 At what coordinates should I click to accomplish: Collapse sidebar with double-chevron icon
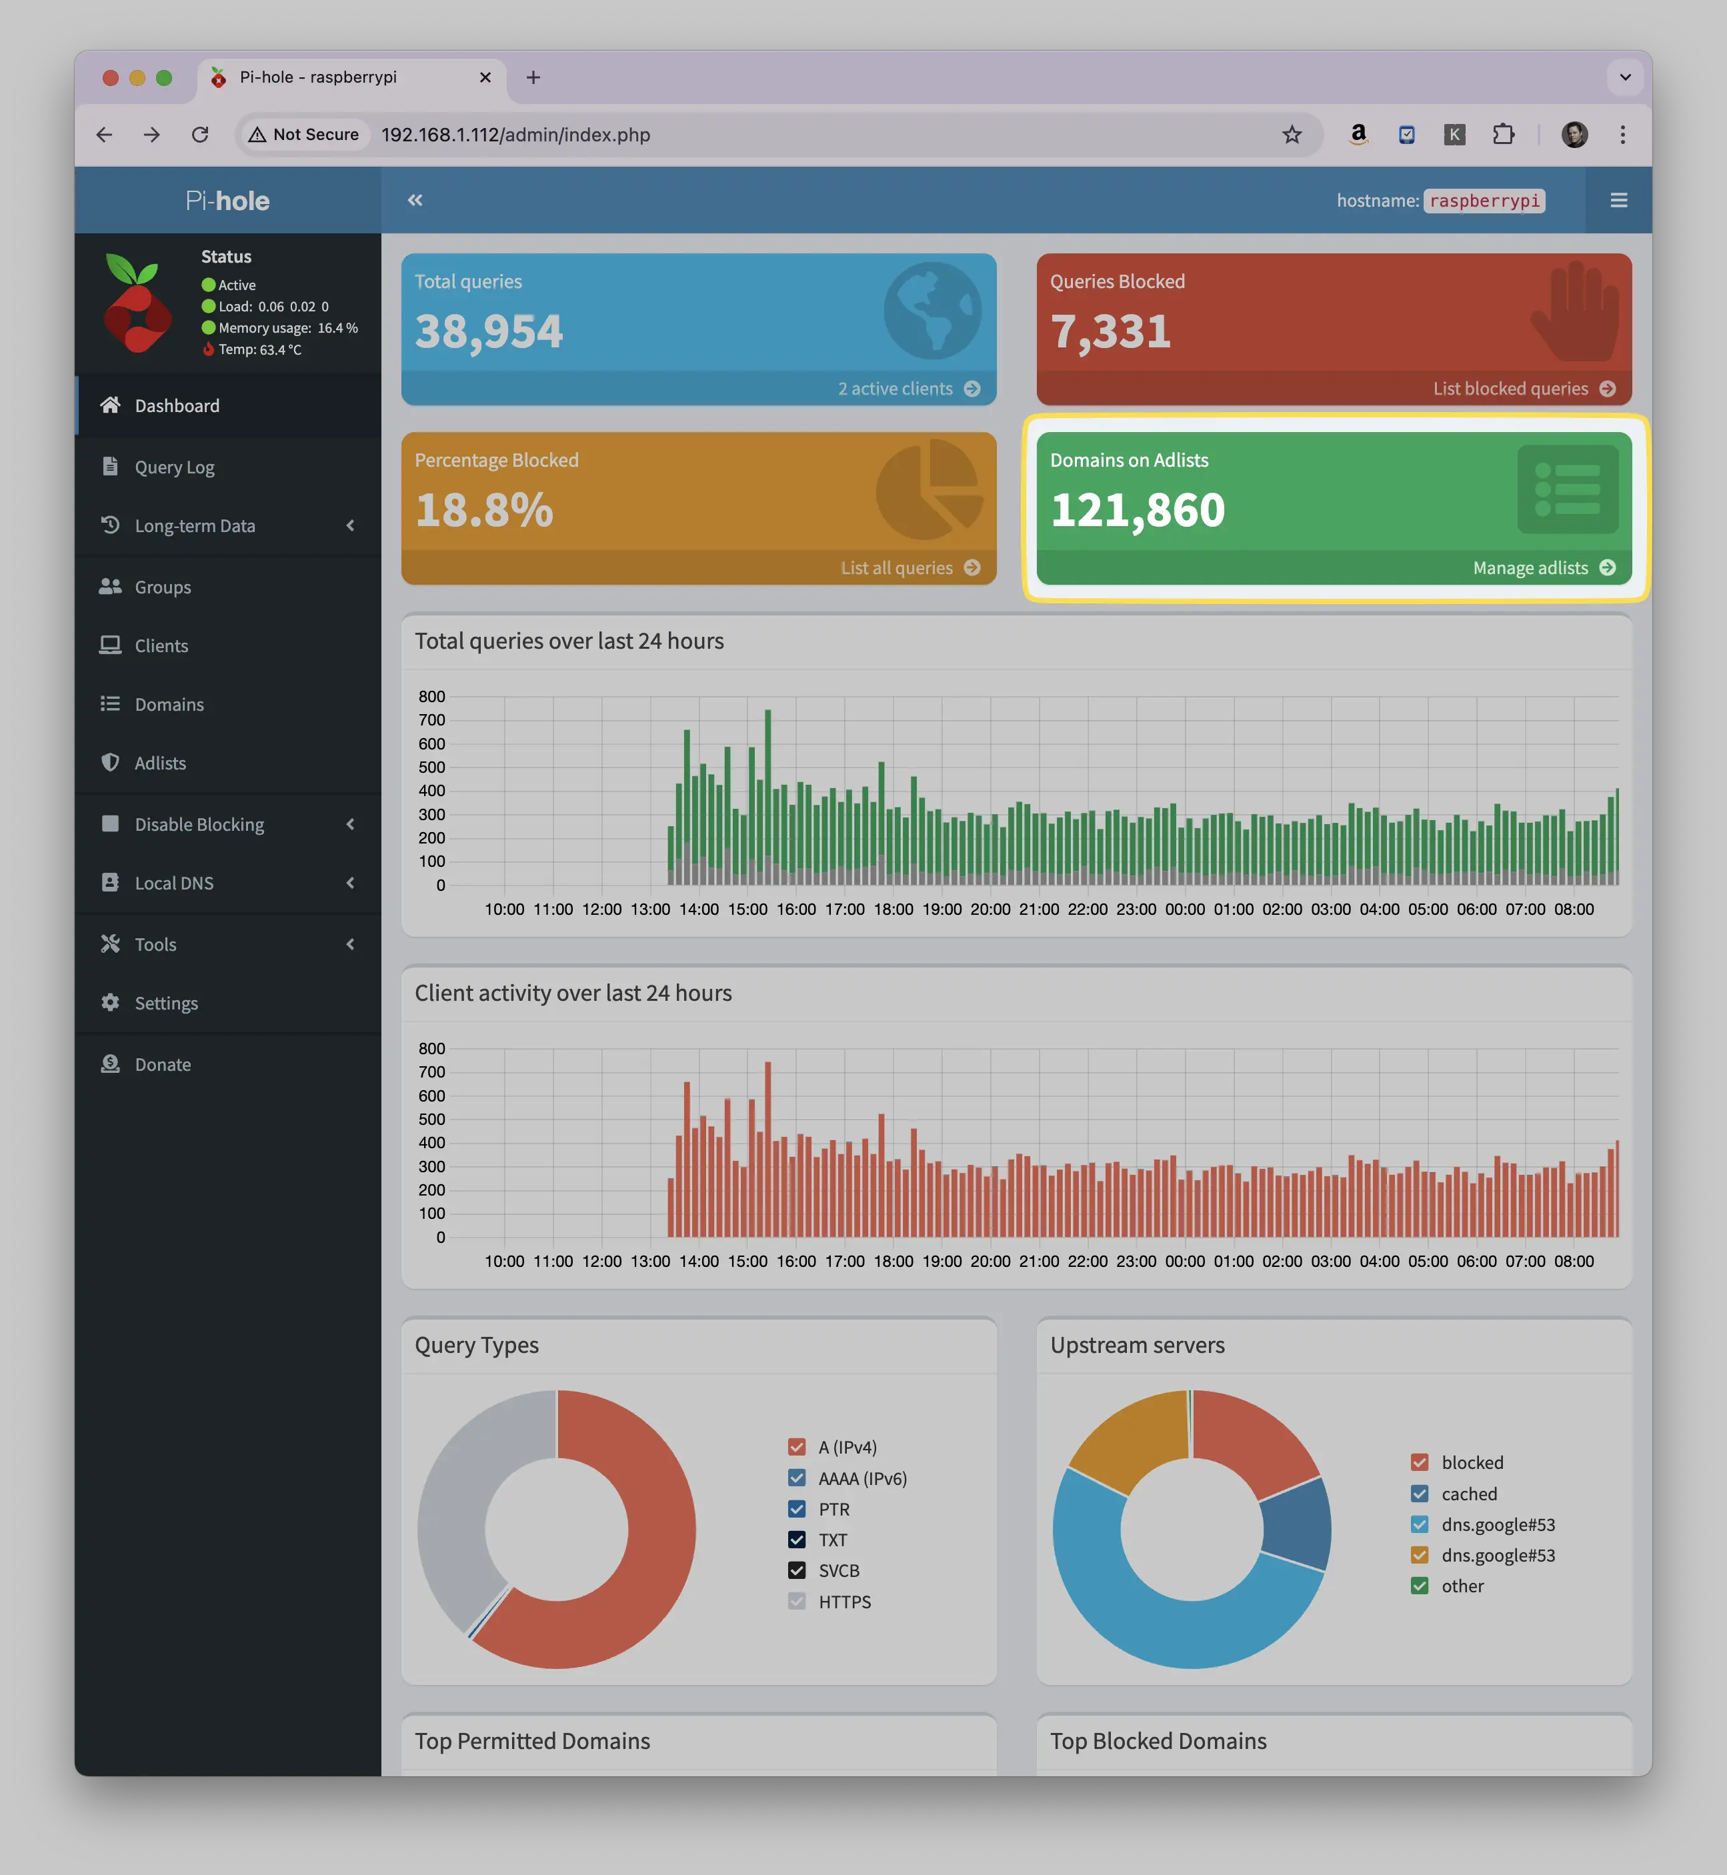415,200
